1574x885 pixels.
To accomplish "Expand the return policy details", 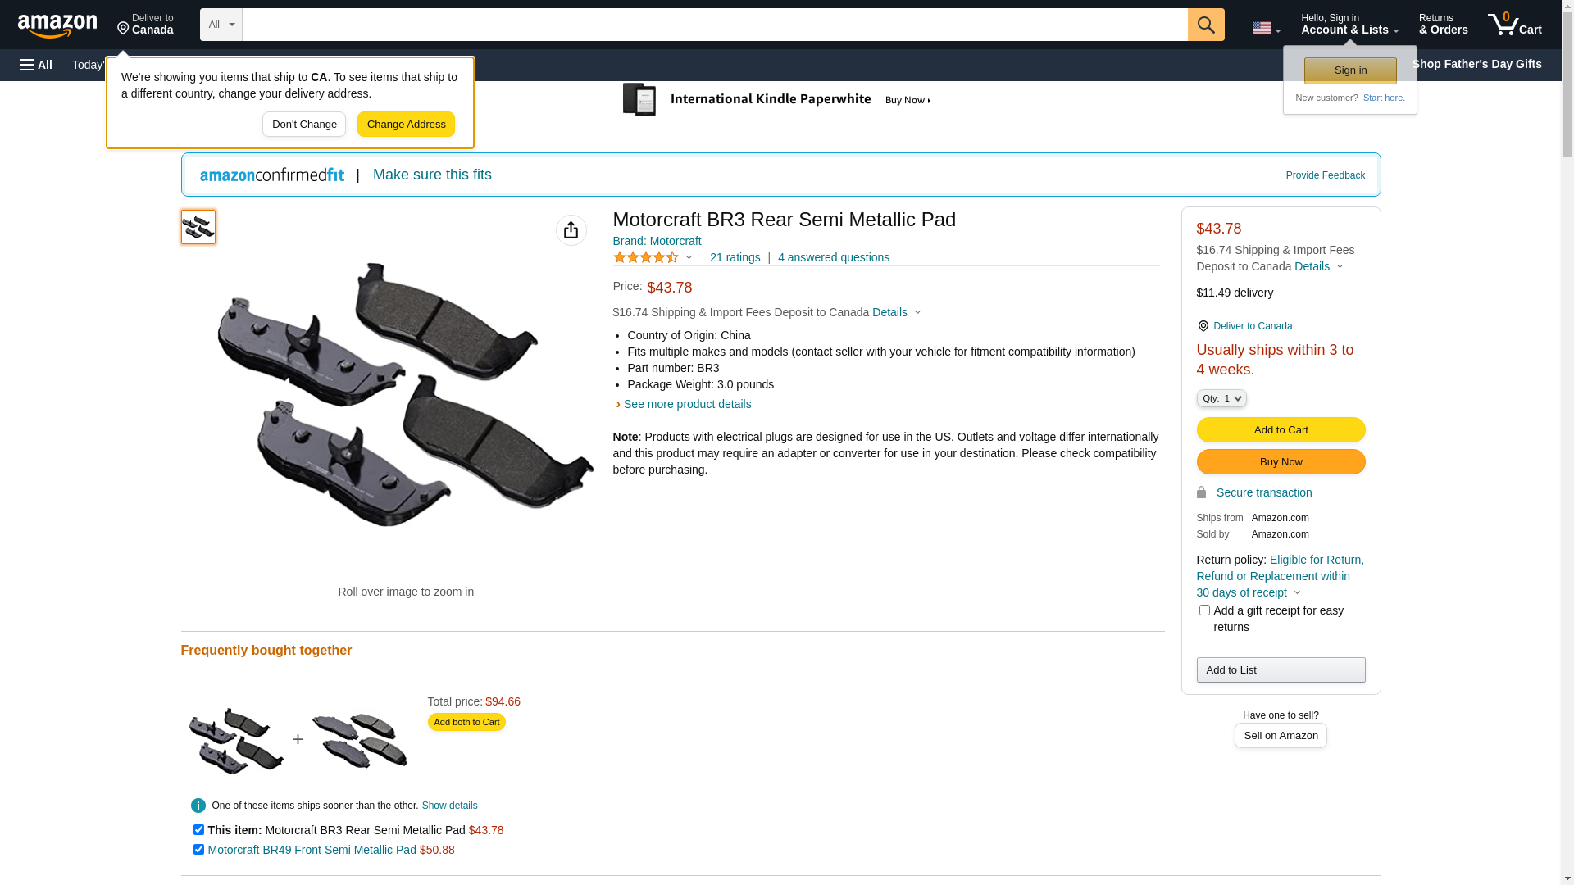I will point(1297,592).
